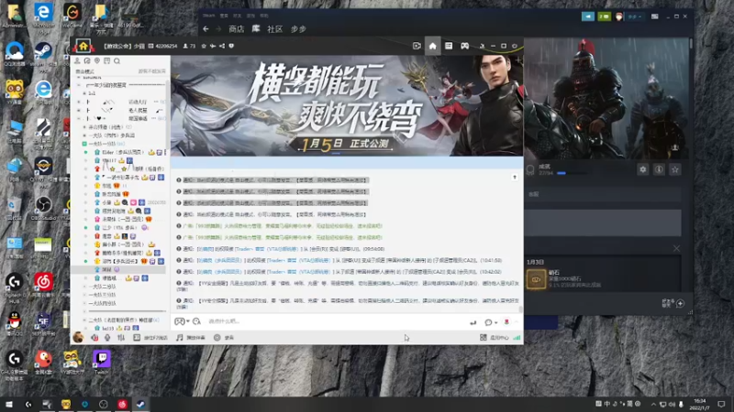Open the search magnifier in the YY sidebar
This screenshot has width=734, height=412.
tap(117, 60)
